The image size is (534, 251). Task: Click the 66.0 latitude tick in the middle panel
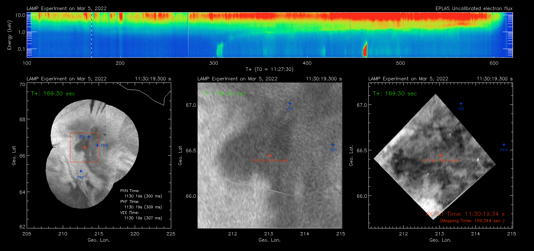tap(191, 196)
